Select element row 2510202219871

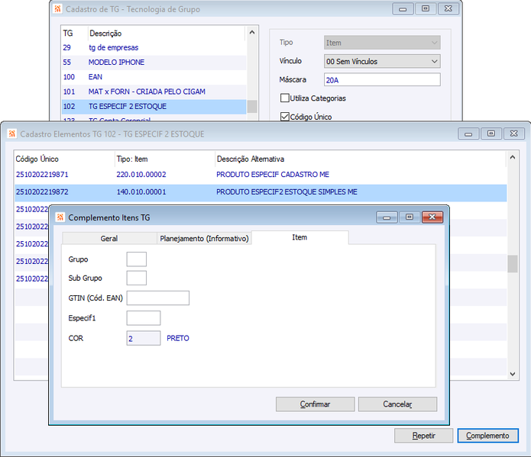(261, 175)
